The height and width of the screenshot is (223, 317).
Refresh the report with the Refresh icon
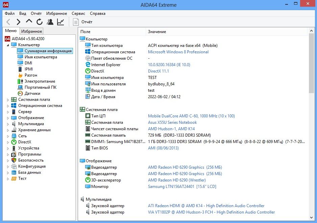(x=40, y=22)
